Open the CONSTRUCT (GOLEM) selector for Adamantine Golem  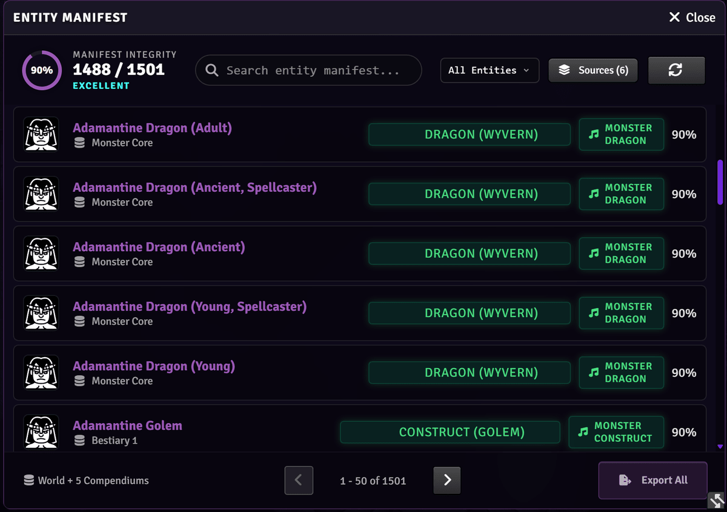click(x=450, y=432)
